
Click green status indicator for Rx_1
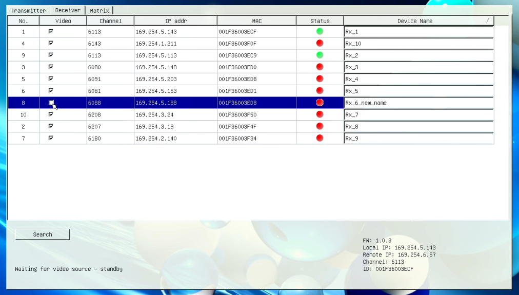point(320,31)
